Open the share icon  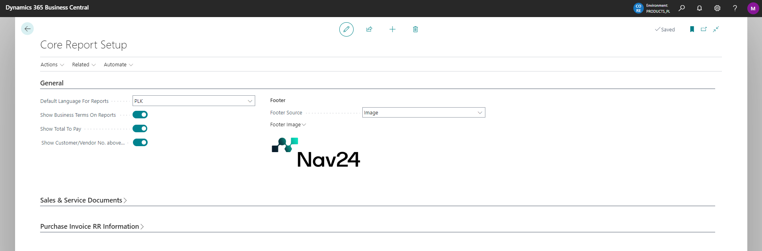pyautogui.click(x=369, y=29)
